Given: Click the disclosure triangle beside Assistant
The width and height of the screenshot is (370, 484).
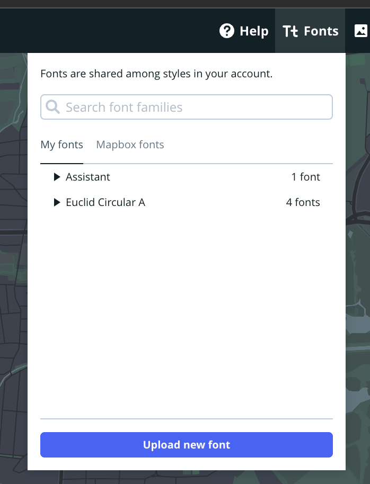Looking at the screenshot, I should pyautogui.click(x=57, y=177).
